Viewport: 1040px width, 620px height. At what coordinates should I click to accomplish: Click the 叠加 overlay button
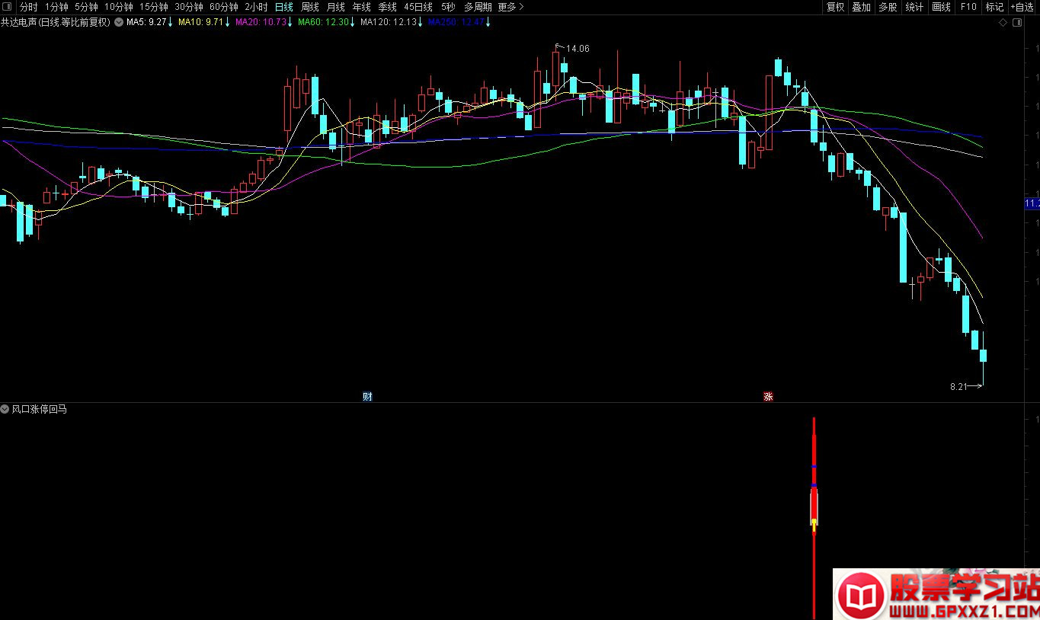click(862, 7)
